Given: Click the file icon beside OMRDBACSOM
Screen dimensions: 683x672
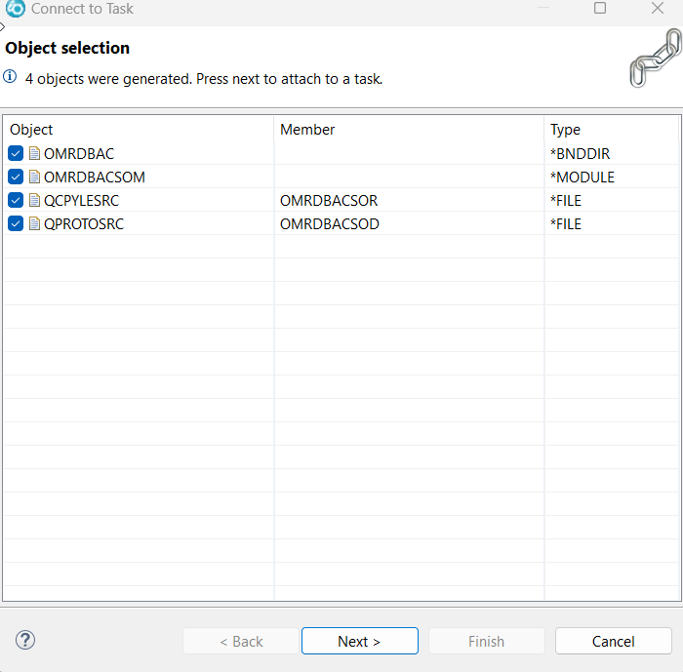Looking at the screenshot, I should coord(34,177).
